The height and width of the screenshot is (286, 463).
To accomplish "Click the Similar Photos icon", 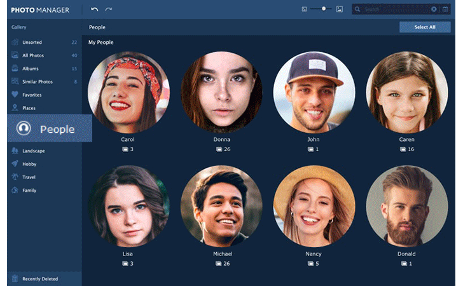I will 15,81.
